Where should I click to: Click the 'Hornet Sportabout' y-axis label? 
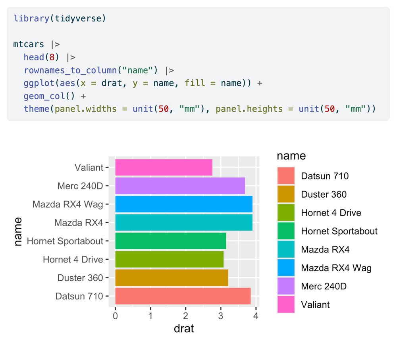pyautogui.click(x=65, y=241)
